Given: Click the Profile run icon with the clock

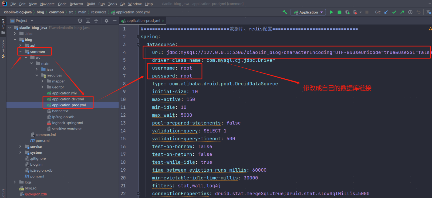Looking at the screenshot, I should pos(355,12).
